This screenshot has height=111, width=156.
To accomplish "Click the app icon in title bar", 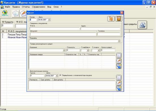I will coord(2,3).
